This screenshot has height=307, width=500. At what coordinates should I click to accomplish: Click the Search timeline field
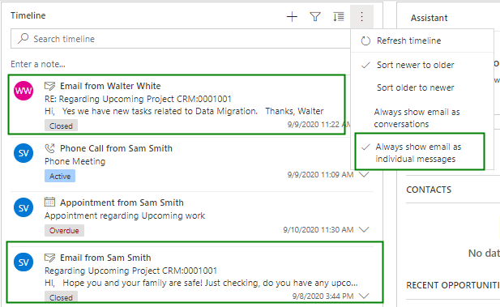coord(181,39)
